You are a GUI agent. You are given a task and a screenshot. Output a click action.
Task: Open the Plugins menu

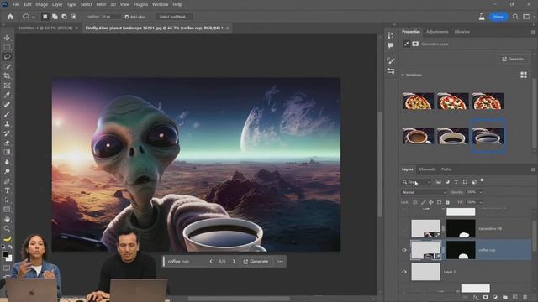click(140, 4)
